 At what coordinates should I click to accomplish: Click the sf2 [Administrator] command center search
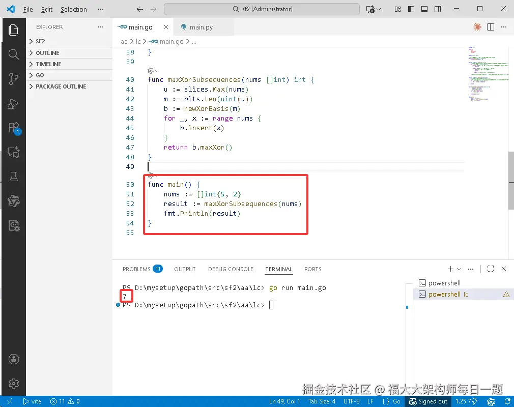pos(262,9)
